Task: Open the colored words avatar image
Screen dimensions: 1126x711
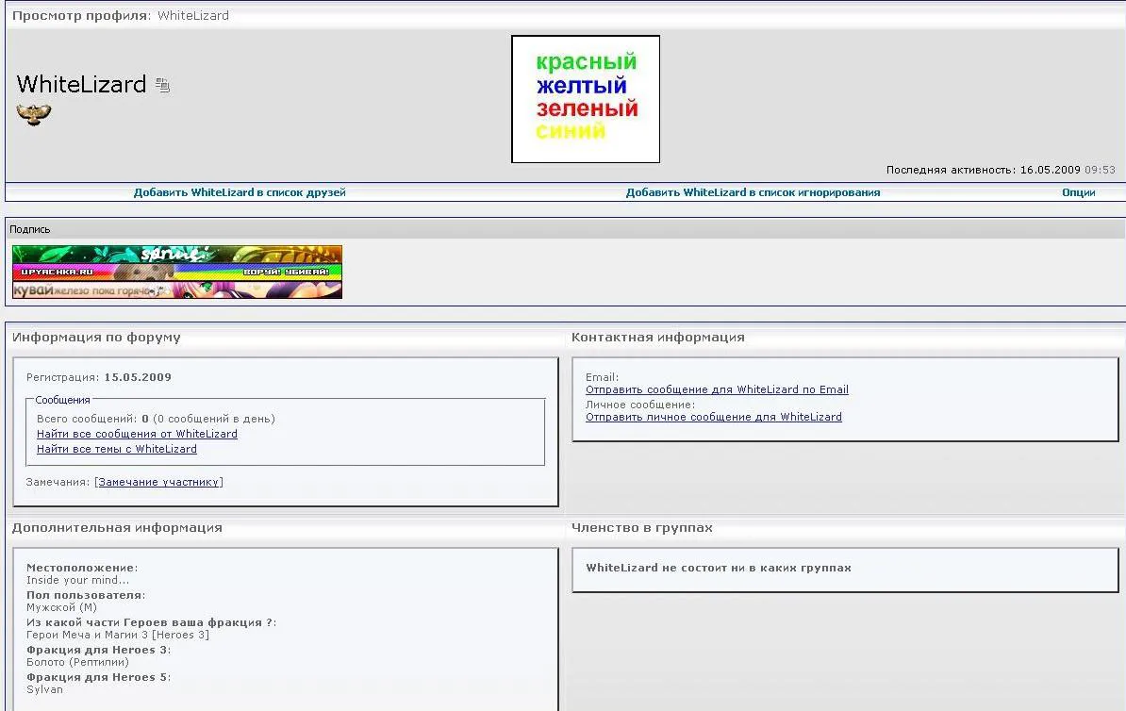Action: [x=586, y=99]
